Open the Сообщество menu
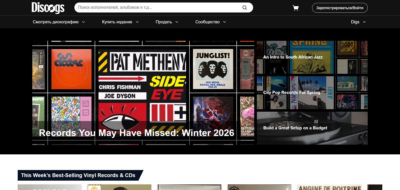This screenshot has width=400, height=190. [x=211, y=22]
